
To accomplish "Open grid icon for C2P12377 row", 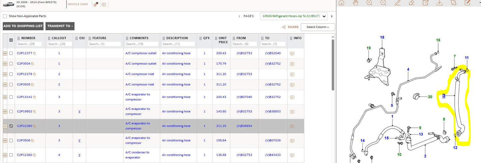I will click(5, 53).
